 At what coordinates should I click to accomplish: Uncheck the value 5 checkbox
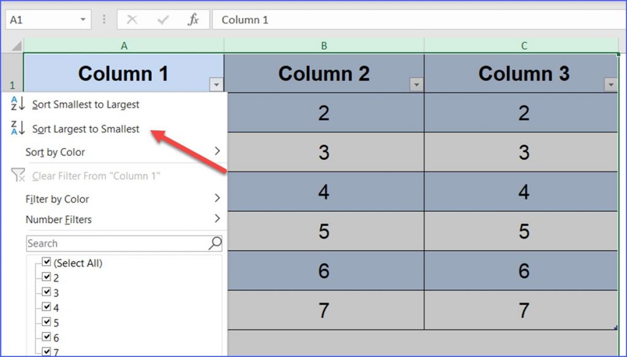[x=47, y=323]
